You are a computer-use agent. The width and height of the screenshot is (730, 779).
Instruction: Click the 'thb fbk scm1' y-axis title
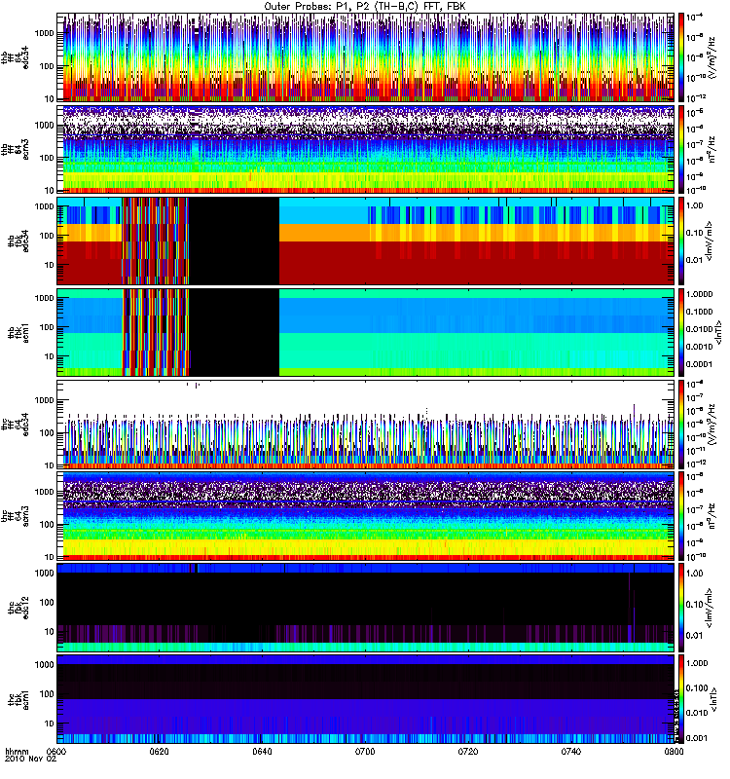[x=18, y=332]
